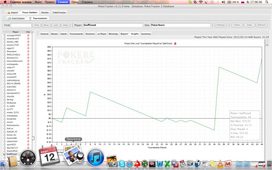Open the Dashboard gauge icon in the Dock
The height and width of the screenshot is (170, 272).
click(28, 158)
